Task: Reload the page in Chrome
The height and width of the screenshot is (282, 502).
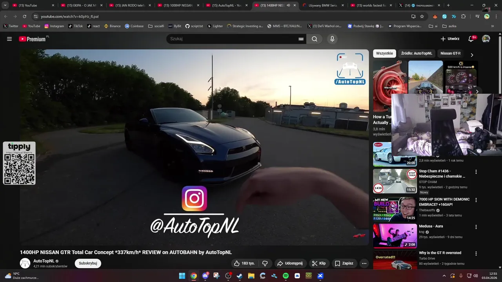Action: pos(24,16)
